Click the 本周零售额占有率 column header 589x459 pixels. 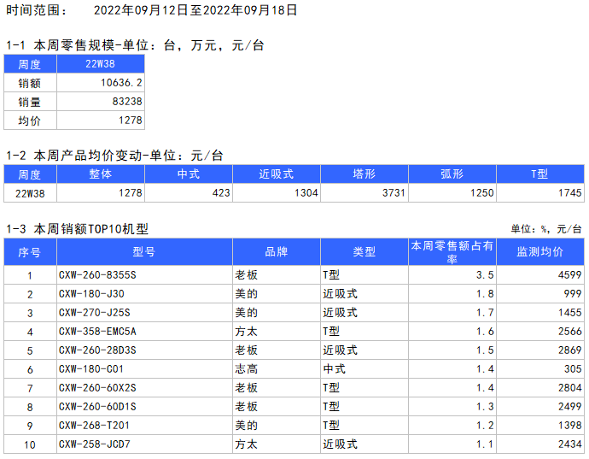(452, 252)
